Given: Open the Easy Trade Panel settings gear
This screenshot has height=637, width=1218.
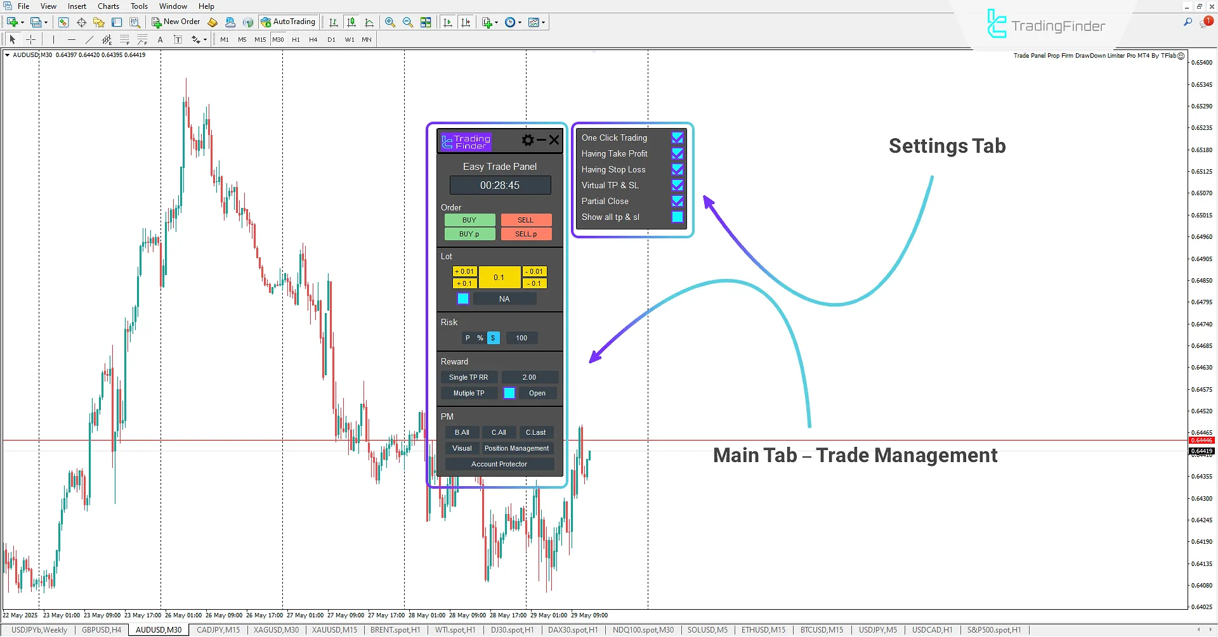Looking at the screenshot, I should tap(527, 140).
